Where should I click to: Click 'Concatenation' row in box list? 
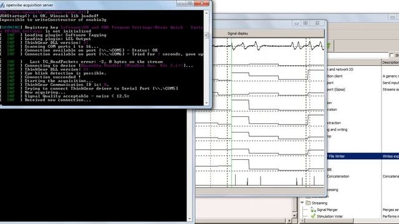[x=338, y=176]
